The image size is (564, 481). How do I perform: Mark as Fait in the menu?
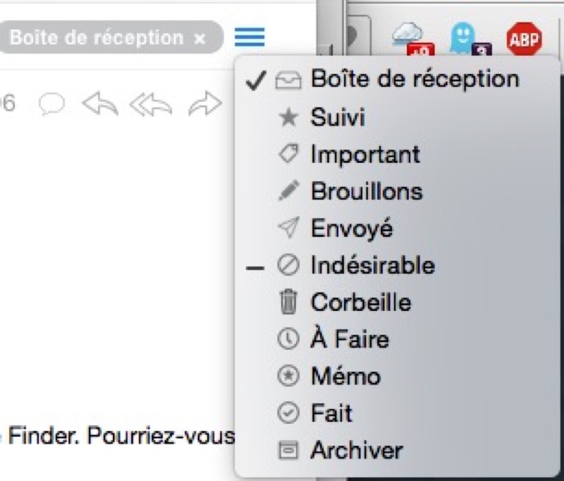tap(331, 413)
